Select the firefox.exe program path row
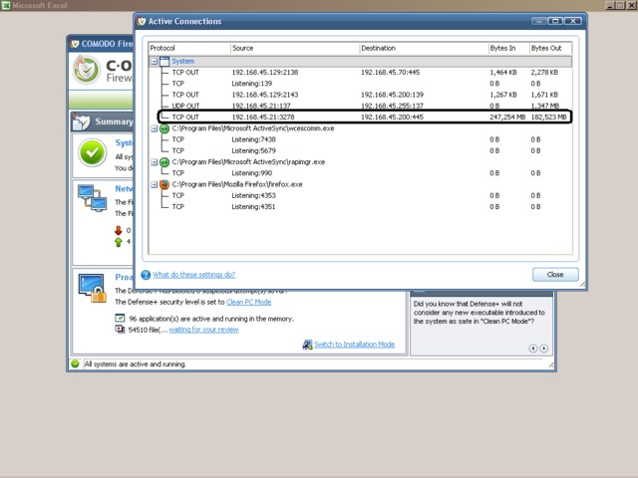This screenshot has width=638, height=478. tap(237, 184)
